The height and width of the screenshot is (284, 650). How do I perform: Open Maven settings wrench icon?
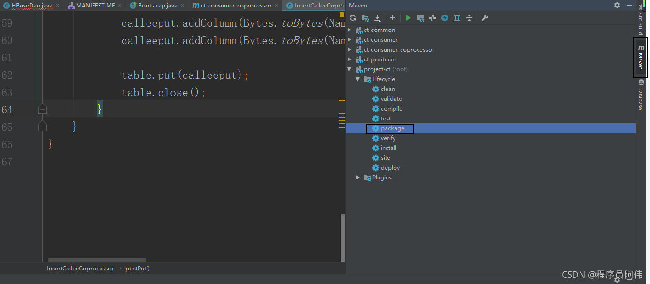pyautogui.click(x=485, y=18)
